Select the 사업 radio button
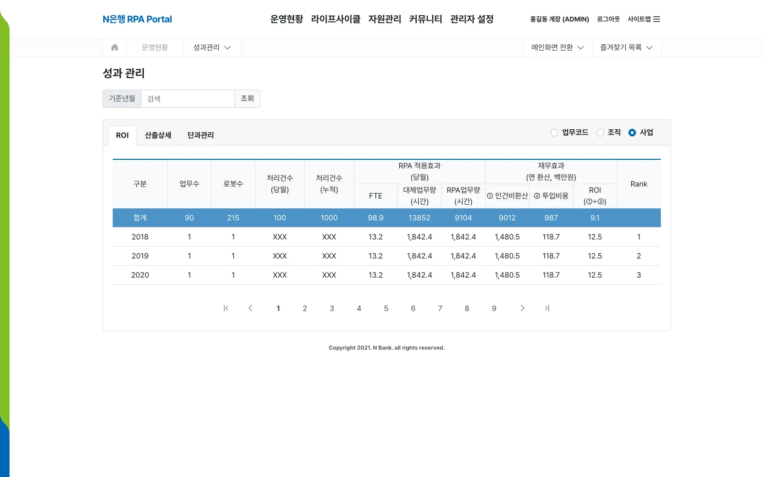 tap(632, 133)
